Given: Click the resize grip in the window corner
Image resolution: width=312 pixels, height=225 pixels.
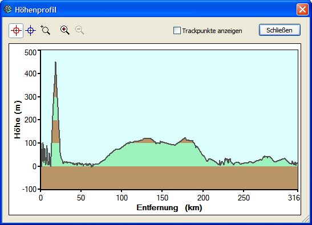Looking at the screenshot, I should pyautogui.click(x=306, y=219).
